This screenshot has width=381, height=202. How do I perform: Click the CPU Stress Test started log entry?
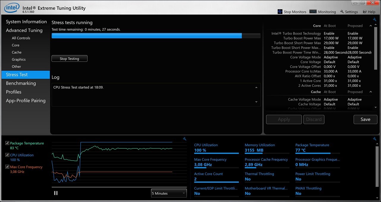pyautogui.click(x=78, y=87)
